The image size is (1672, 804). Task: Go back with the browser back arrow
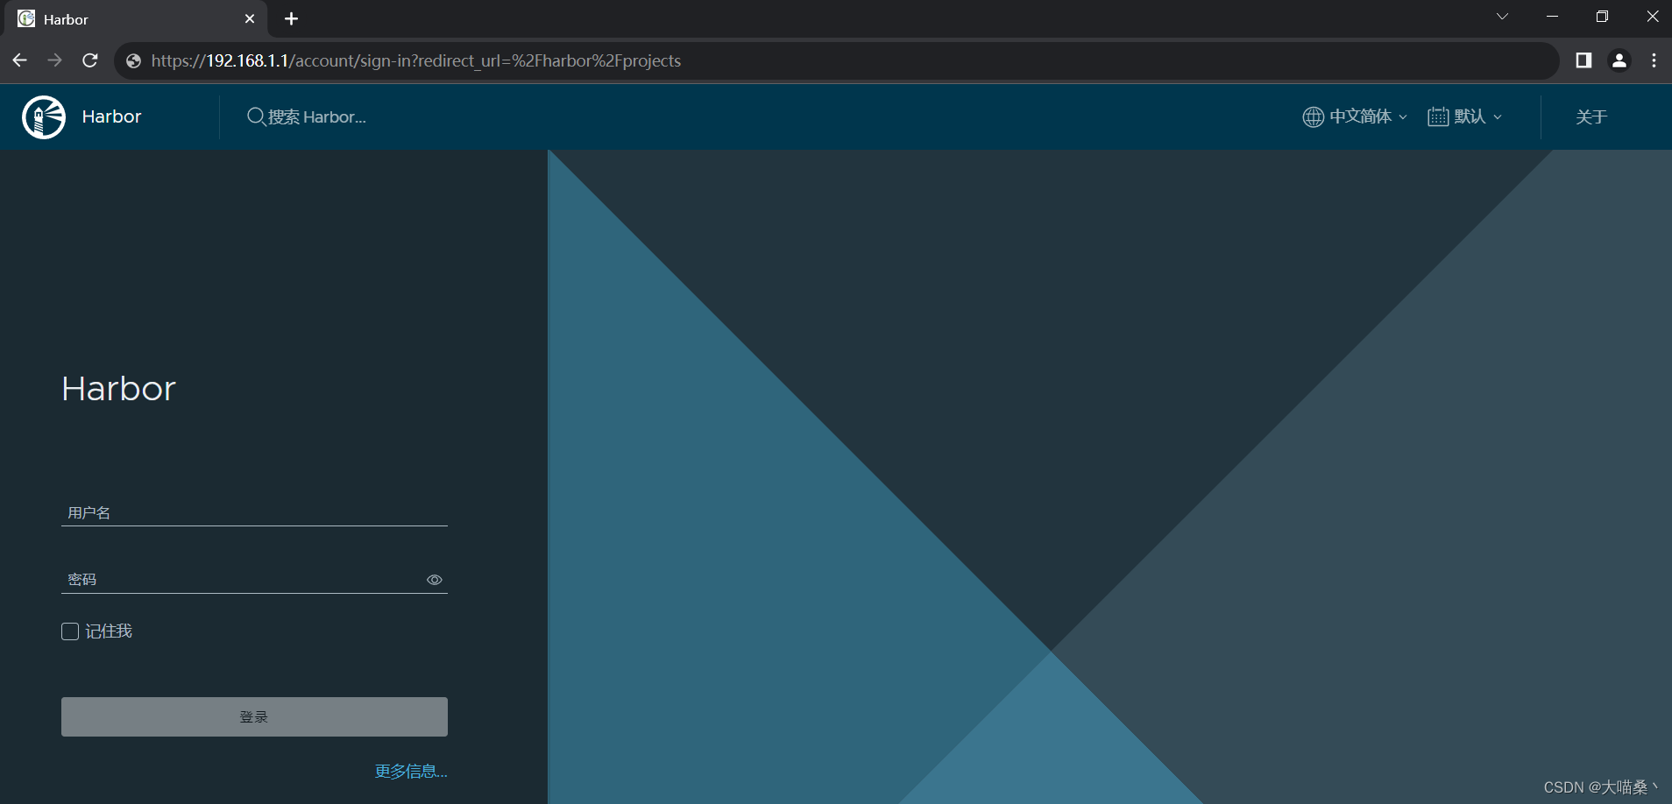click(x=19, y=60)
